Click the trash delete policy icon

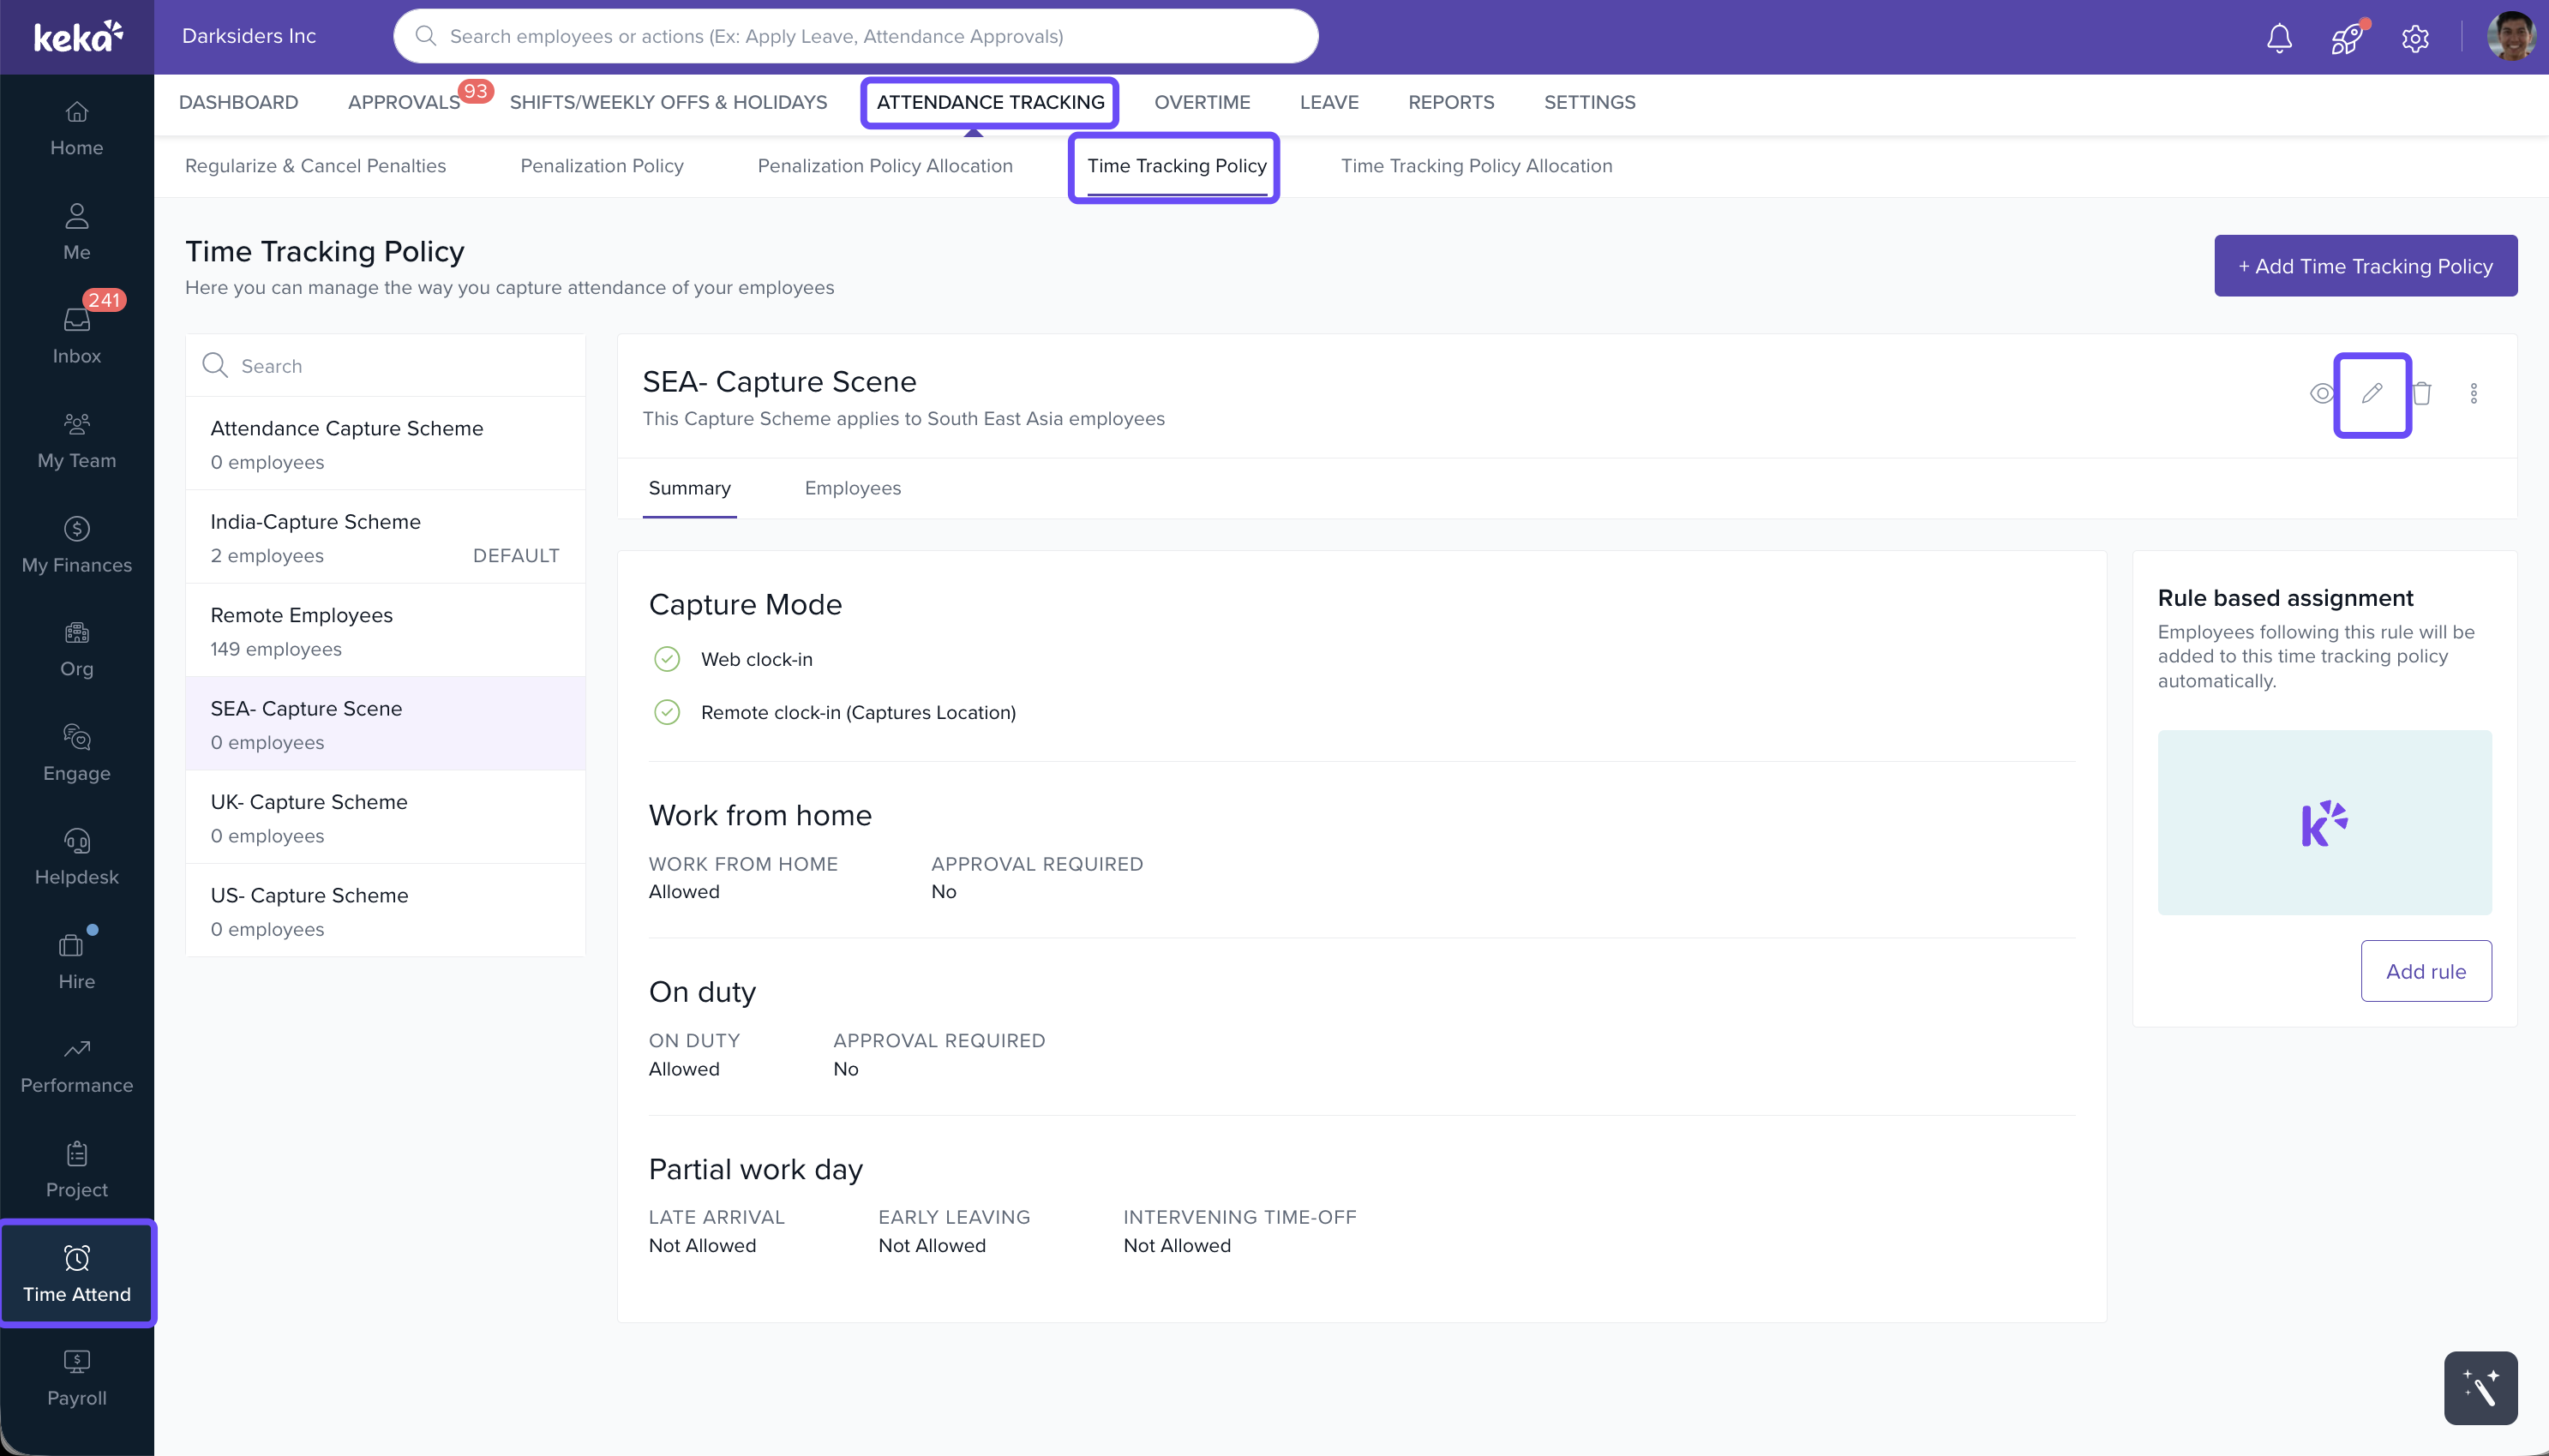(x=2421, y=393)
